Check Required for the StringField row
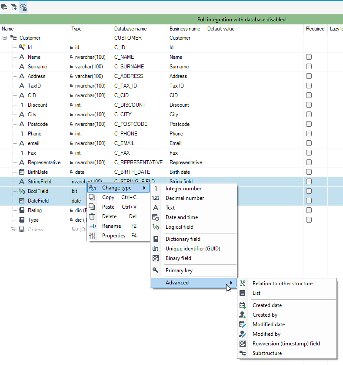The width and height of the screenshot is (343, 365). click(x=309, y=181)
